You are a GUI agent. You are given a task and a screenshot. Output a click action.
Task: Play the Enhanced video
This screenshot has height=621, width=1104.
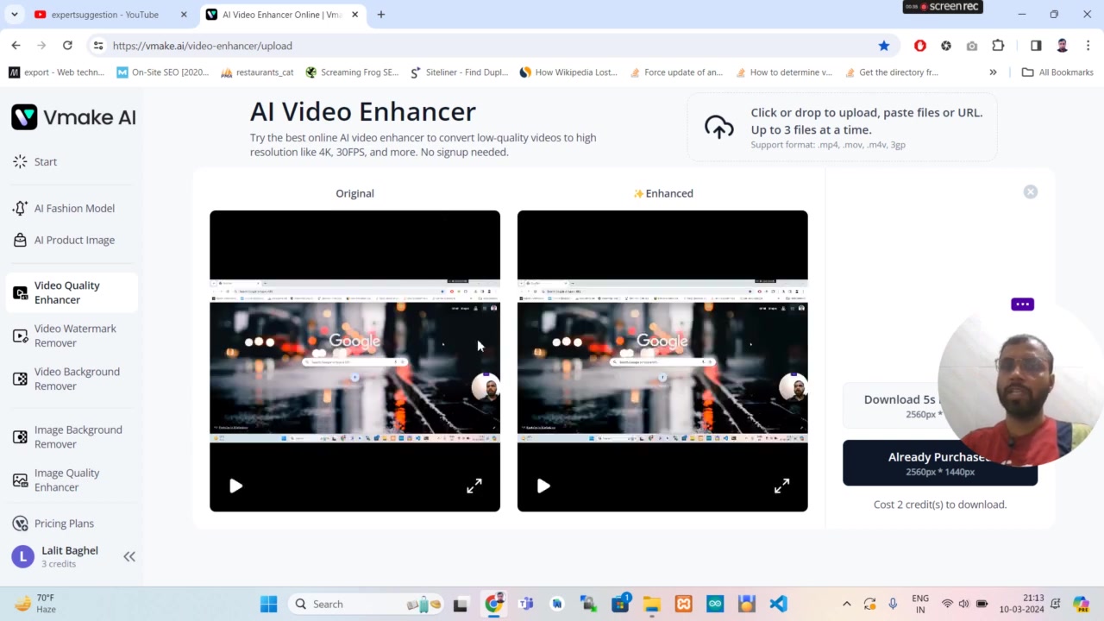543,486
